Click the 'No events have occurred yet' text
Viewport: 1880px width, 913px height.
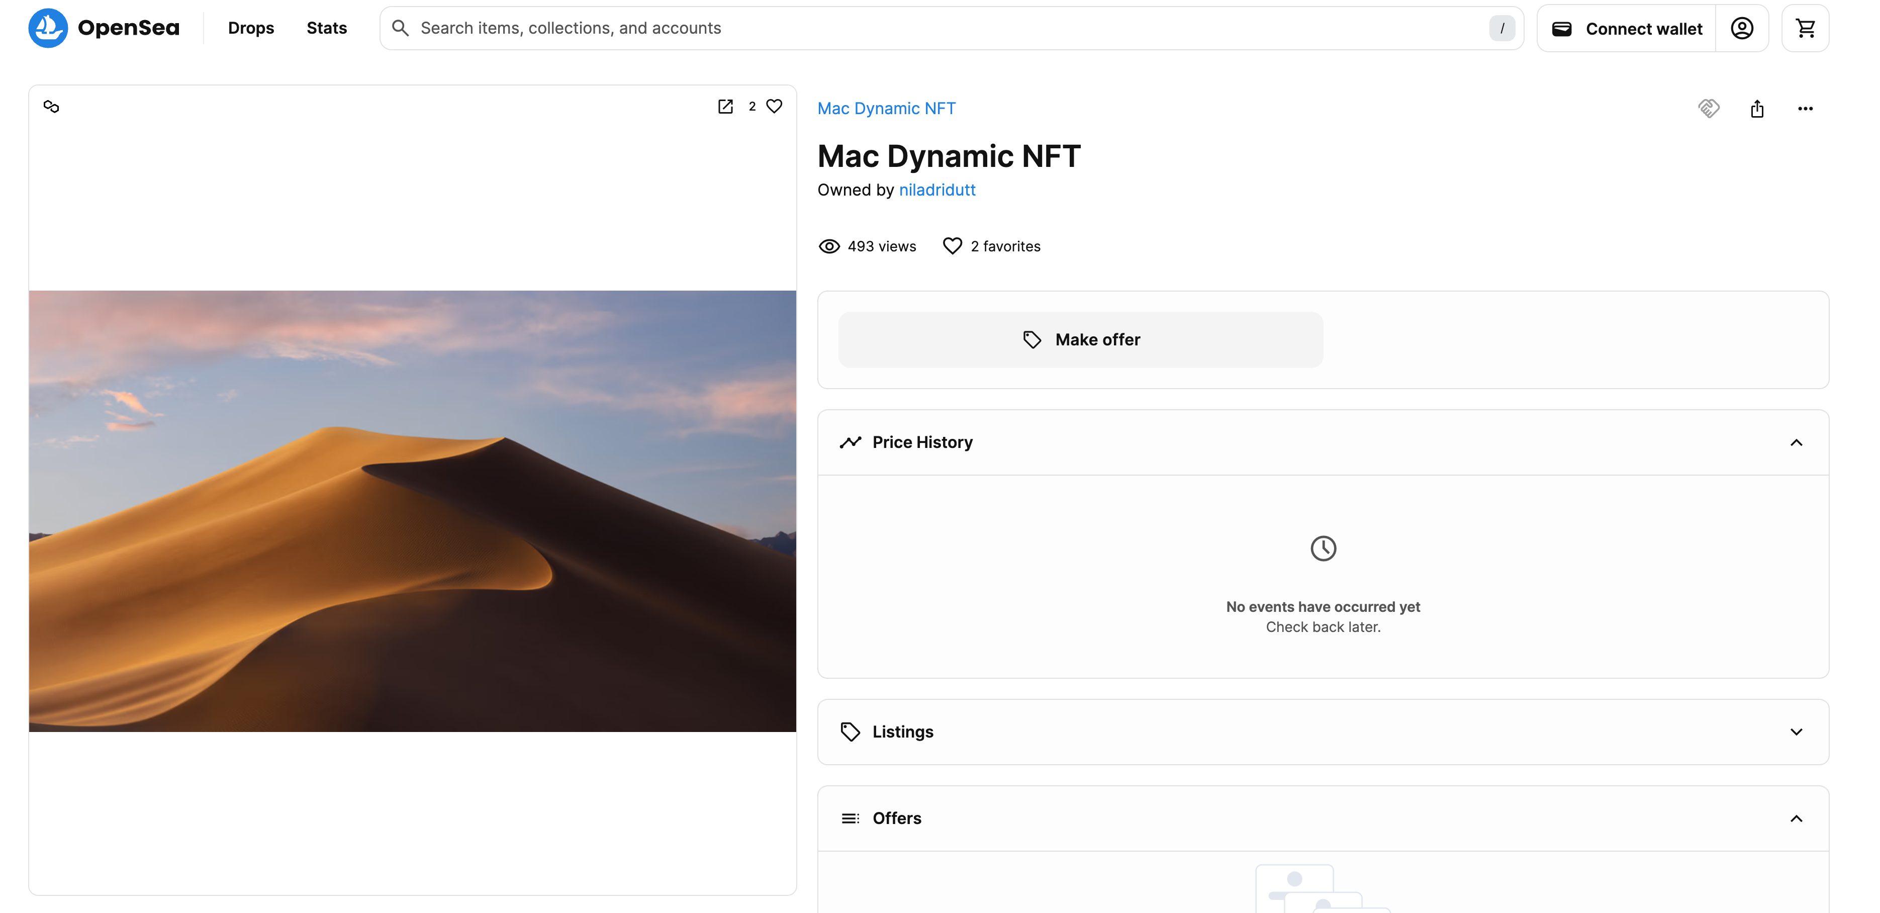click(x=1323, y=606)
